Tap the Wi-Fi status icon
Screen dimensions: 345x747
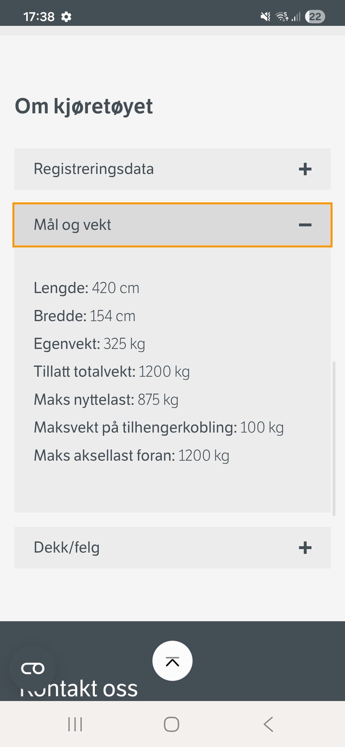tap(282, 17)
